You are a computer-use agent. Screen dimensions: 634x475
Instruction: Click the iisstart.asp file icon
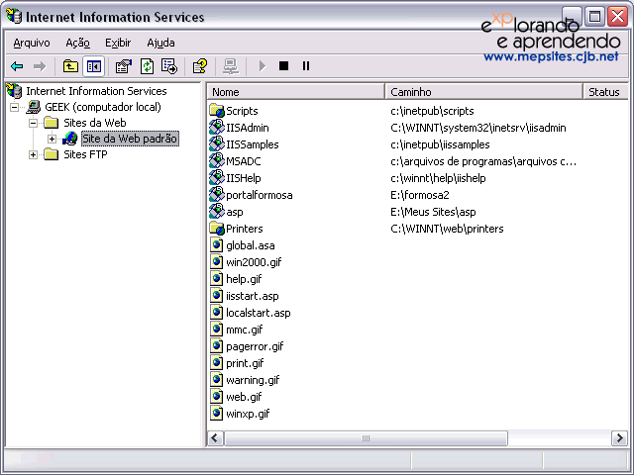[x=217, y=296]
